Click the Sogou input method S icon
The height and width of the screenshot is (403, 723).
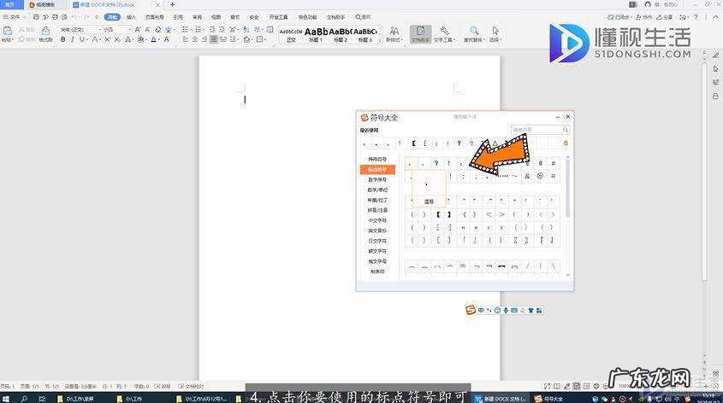point(470,310)
